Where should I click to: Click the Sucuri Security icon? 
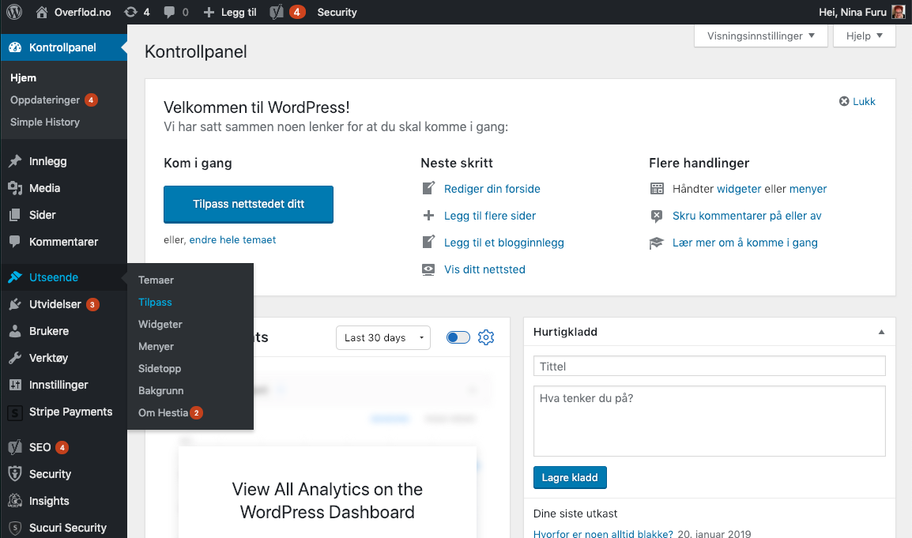point(15,528)
